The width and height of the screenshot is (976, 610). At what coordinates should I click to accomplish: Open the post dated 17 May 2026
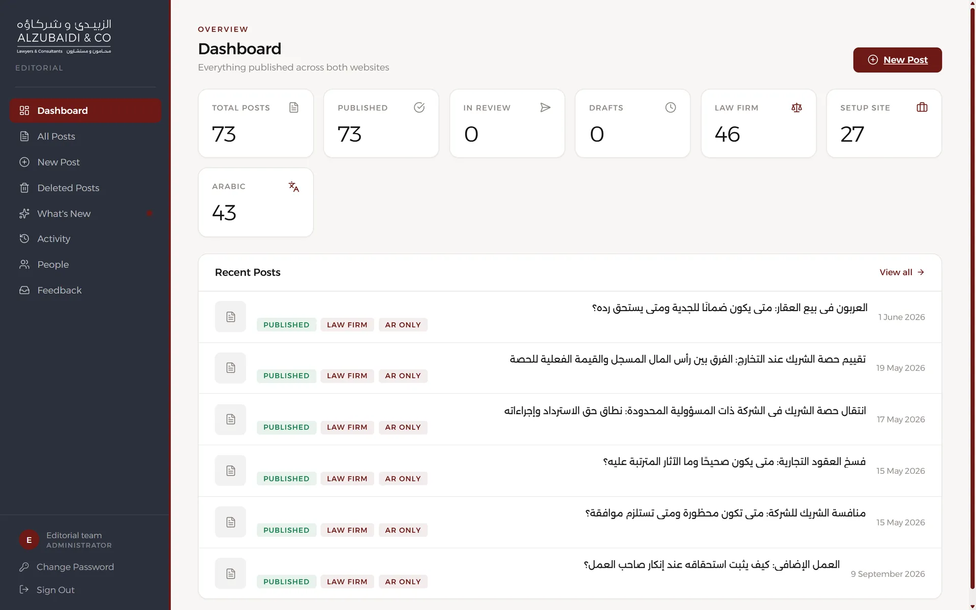570,419
